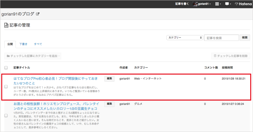Screen dimensions: 253x132
Task: Open article はてなブログPro初心者必見 title link
Action: tap(56, 81)
